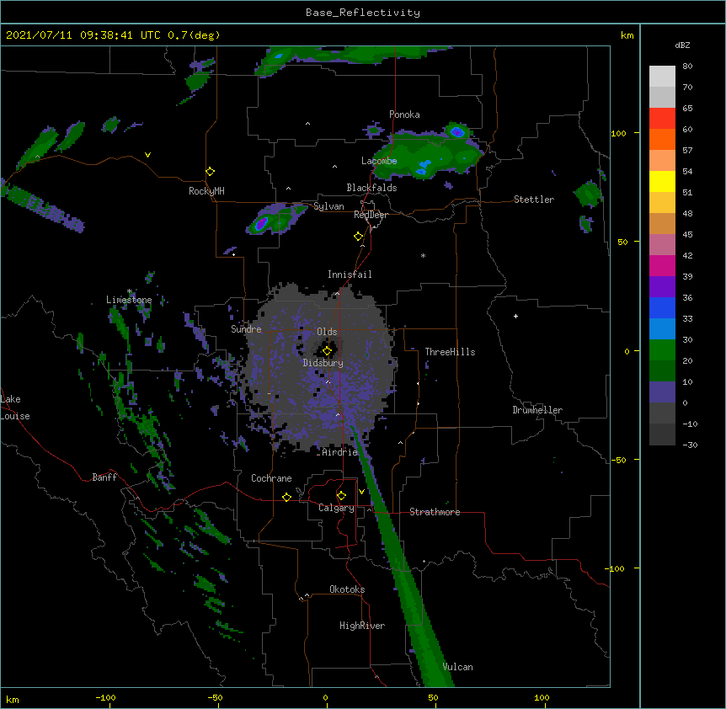Click the white plus marker west of Drumheller

click(515, 316)
